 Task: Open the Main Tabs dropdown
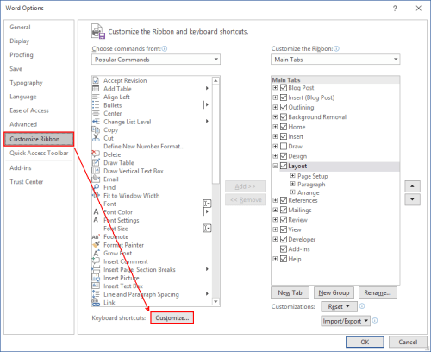pyautogui.click(x=335, y=60)
